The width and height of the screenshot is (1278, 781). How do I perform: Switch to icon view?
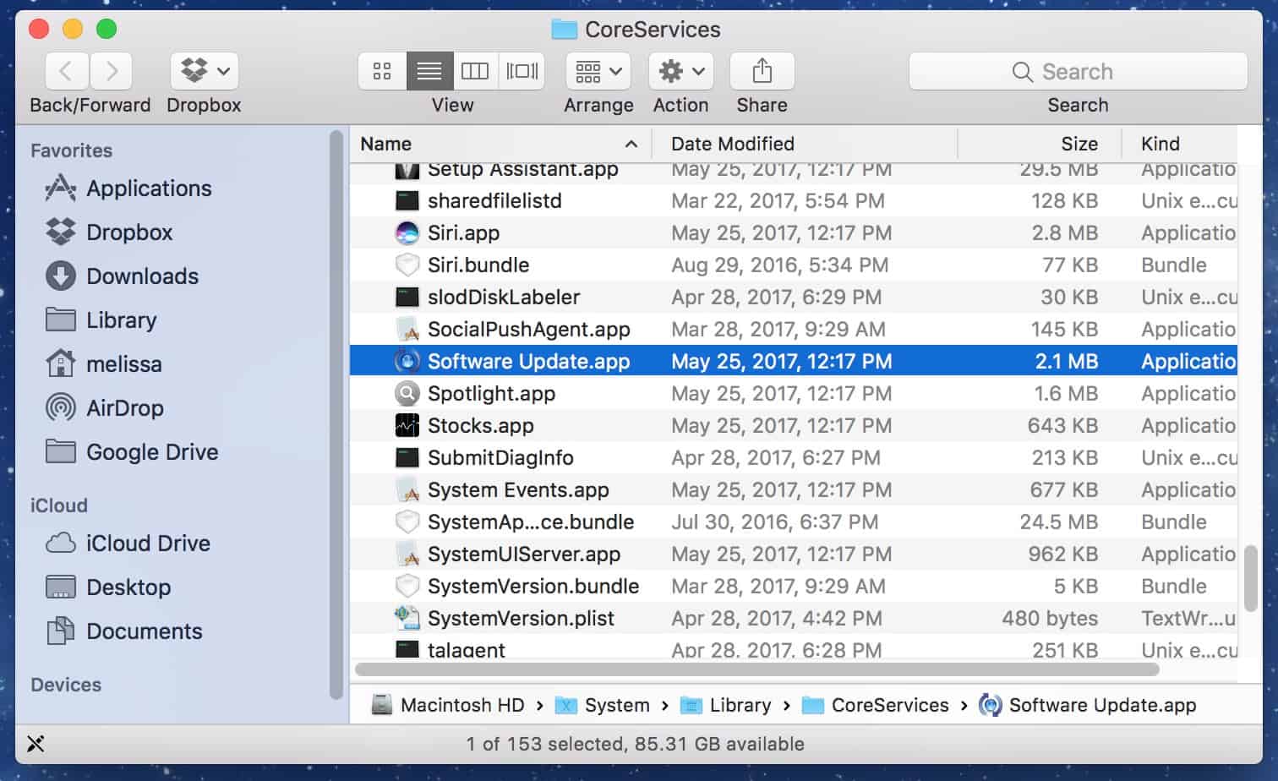[x=382, y=71]
